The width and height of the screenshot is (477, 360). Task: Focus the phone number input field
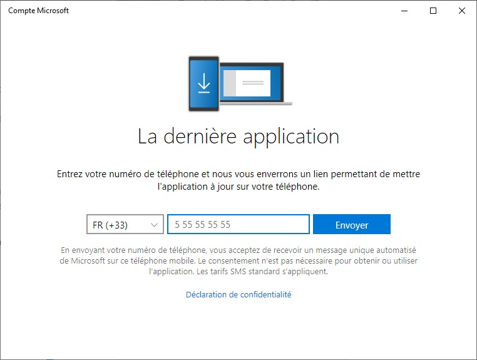tap(238, 224)
